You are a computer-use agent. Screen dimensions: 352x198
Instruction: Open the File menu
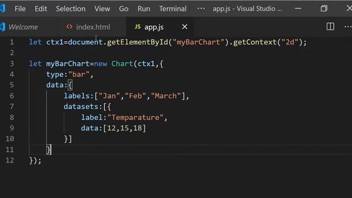(20, 9)
